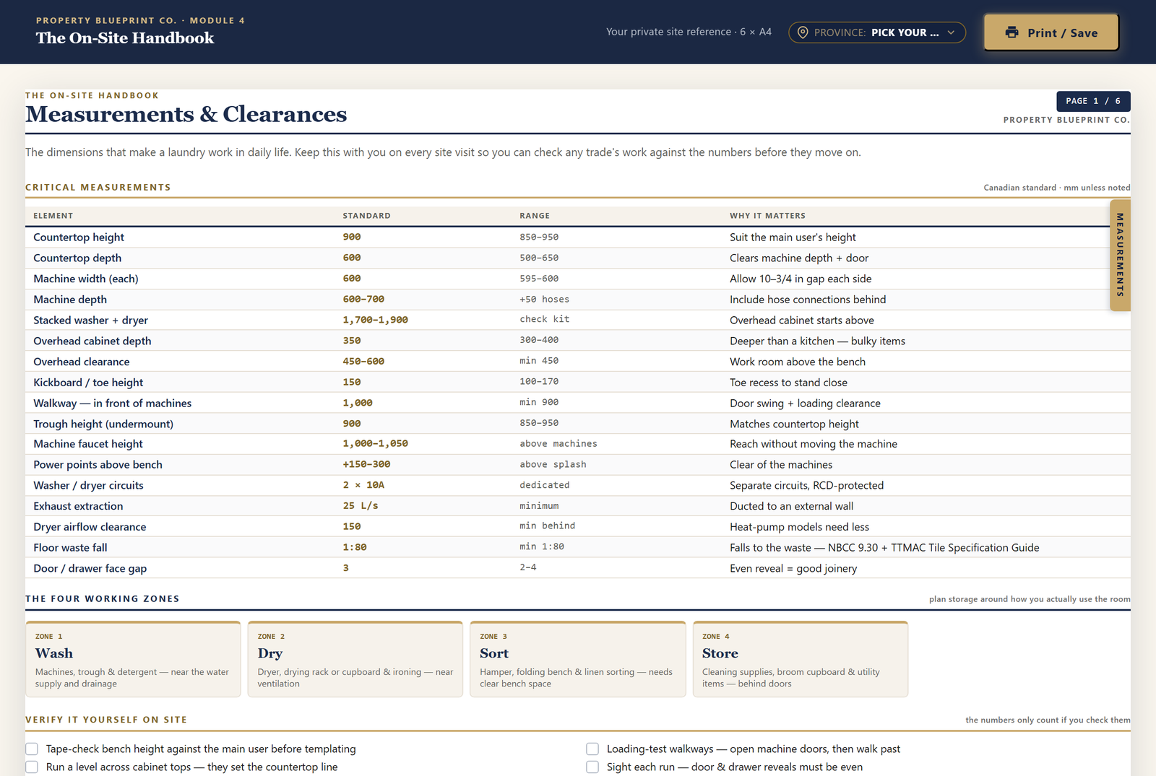This screenshot has height=776, width=1156.
Task: Click Machine faucet height value 1,000–1,050
Action: click(x=375, y=444)
